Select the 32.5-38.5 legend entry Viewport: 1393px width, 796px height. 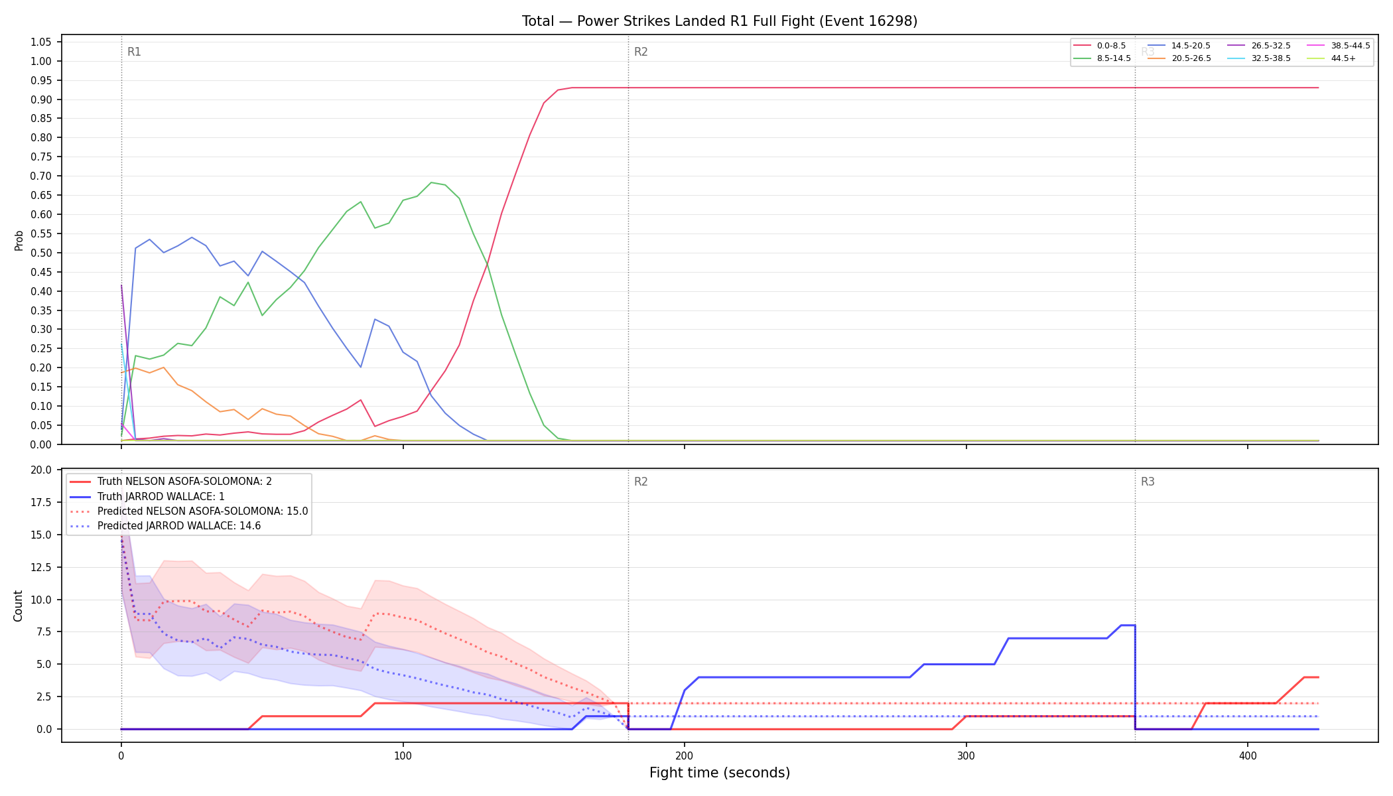[1260, 58]
